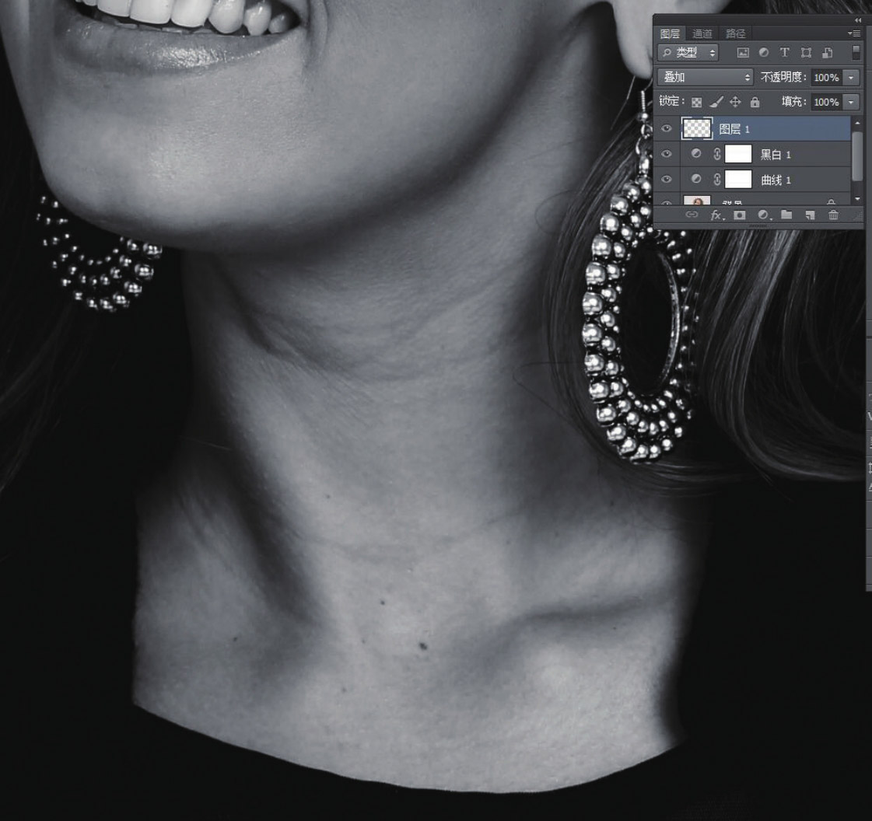Filter for pixel layers icon

tap(743, 53)
